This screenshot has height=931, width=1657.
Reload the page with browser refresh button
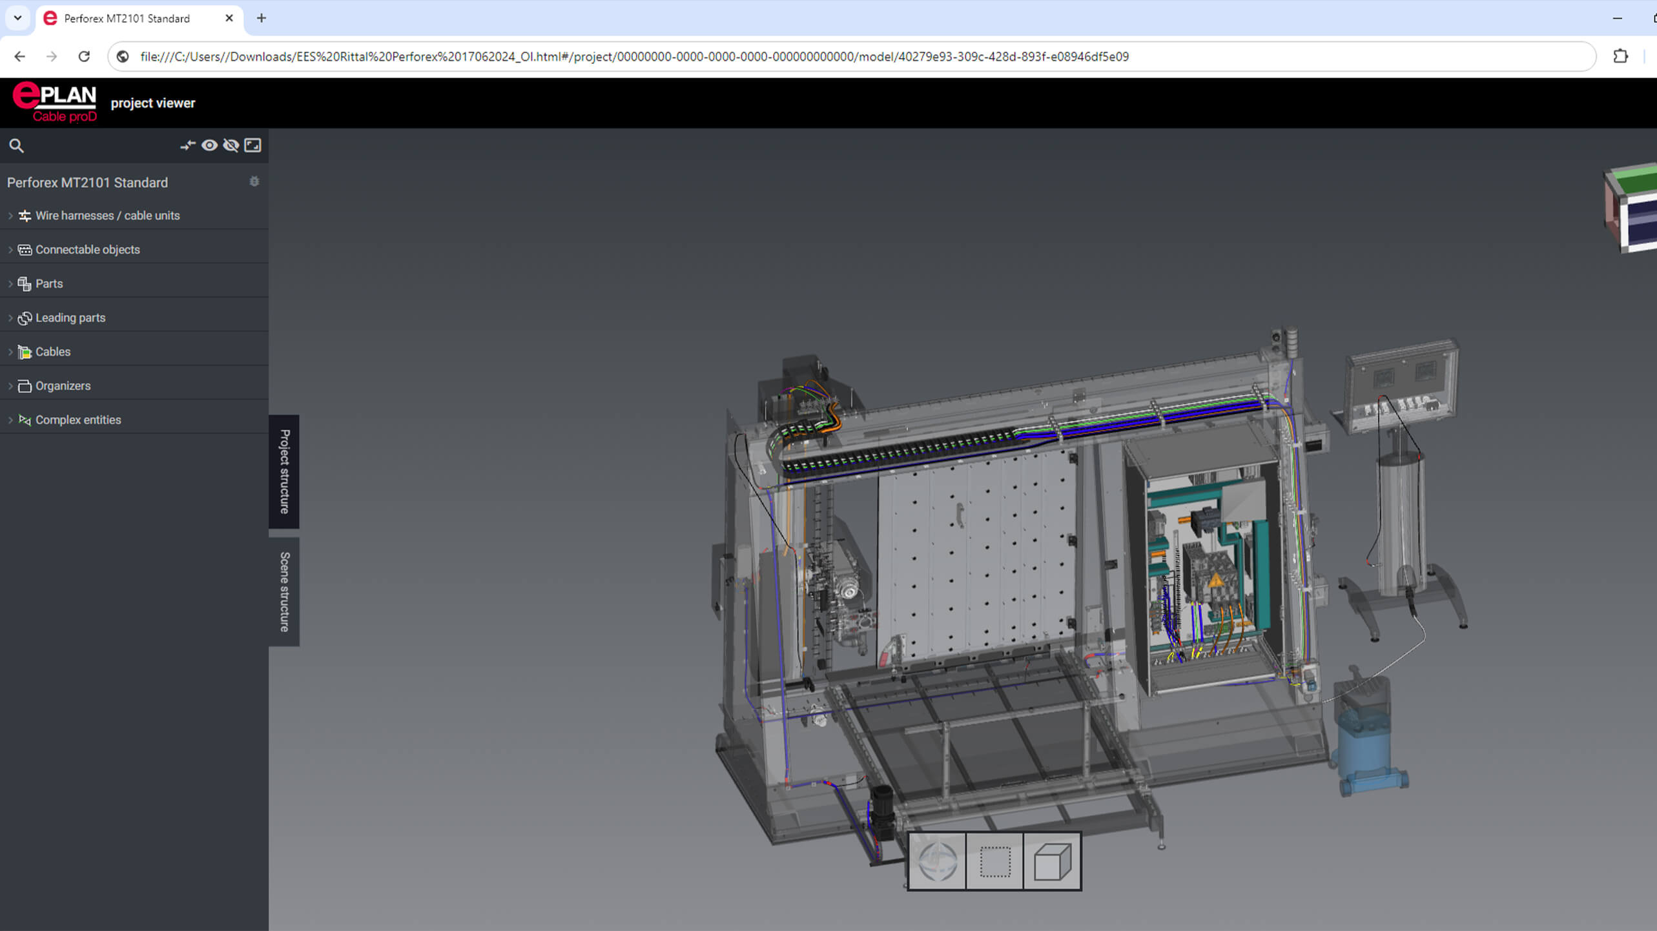[84, 56]
